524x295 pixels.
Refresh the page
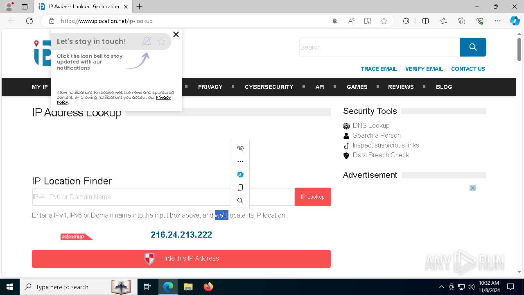tap(29, 21)
